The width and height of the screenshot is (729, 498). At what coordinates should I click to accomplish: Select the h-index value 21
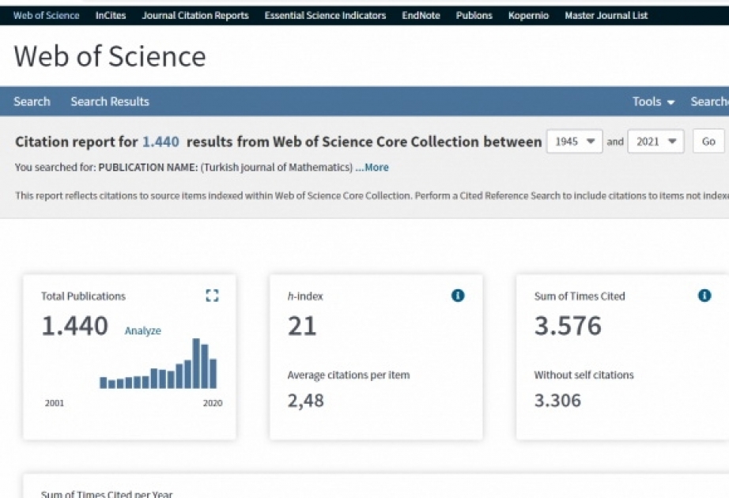tap(302, 326)
